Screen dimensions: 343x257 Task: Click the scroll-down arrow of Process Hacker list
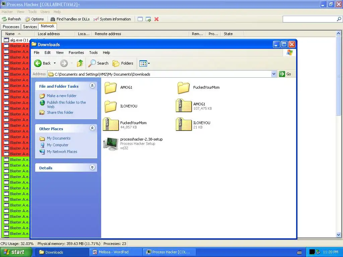338,235
